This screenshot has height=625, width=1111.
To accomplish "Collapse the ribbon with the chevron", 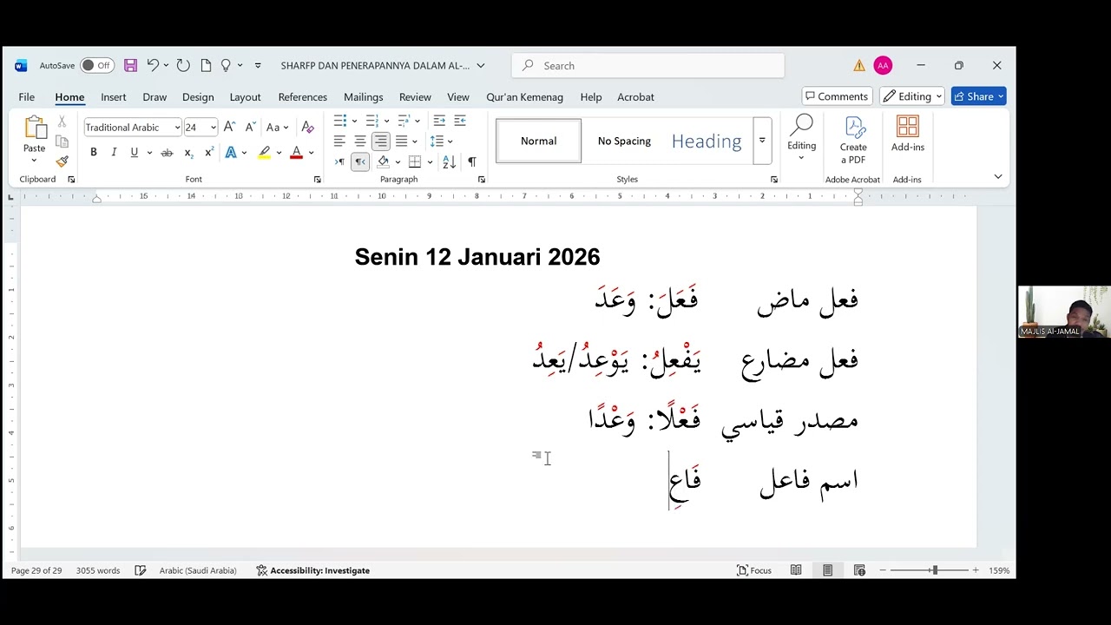I will (x=997, y=176).
